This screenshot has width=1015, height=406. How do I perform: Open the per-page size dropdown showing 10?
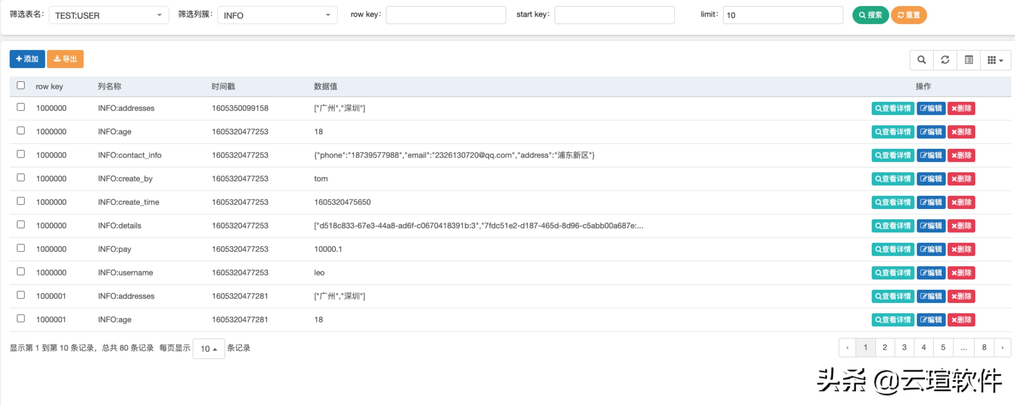coord(208,348)
